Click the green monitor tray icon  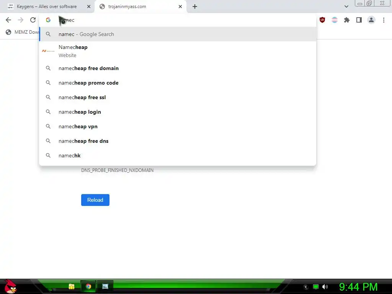click(316, 287)
